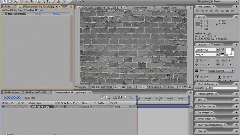
Task: Select the Pan Behind tool
Action: coord(31,1)
